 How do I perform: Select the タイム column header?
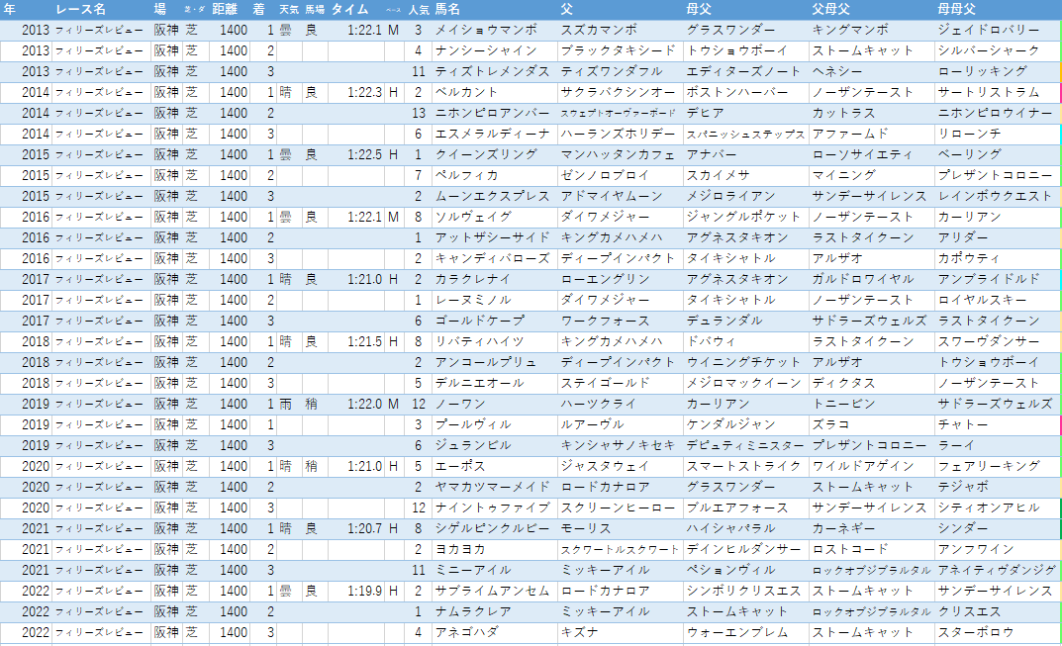point(349,10)
